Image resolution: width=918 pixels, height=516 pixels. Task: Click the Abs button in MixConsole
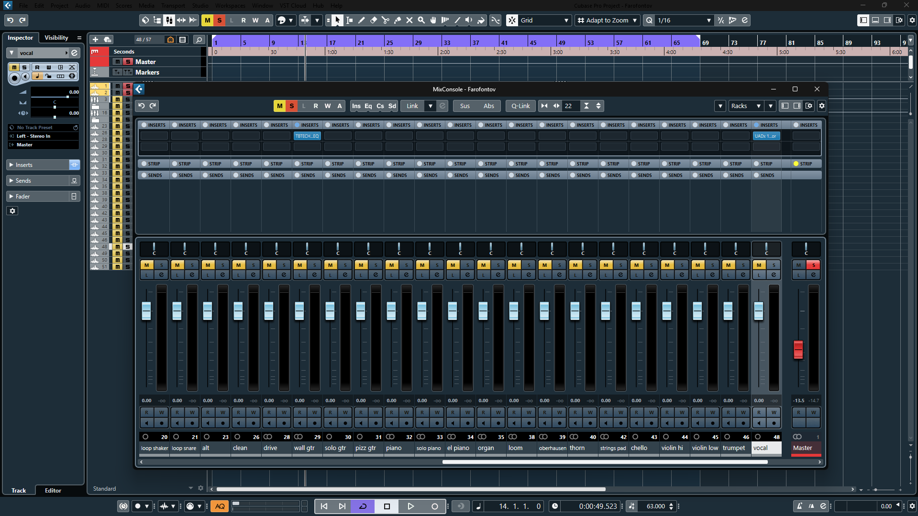(489, 106)
